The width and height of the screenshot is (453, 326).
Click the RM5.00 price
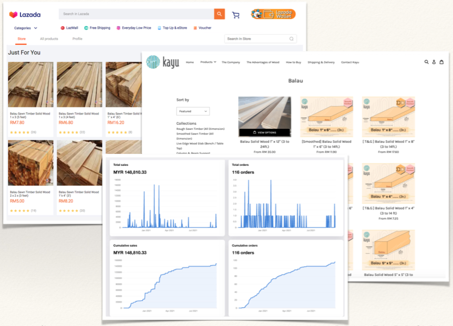17,201
